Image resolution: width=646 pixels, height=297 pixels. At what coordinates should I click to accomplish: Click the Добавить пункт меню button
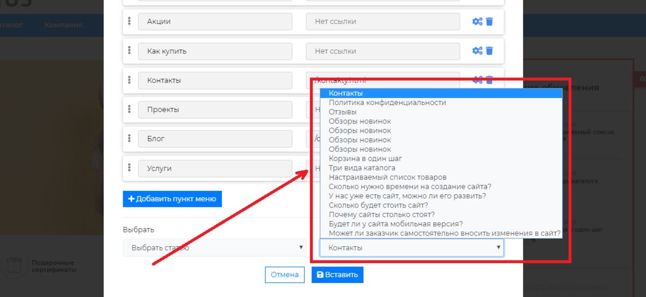click(x=172, y=198)
